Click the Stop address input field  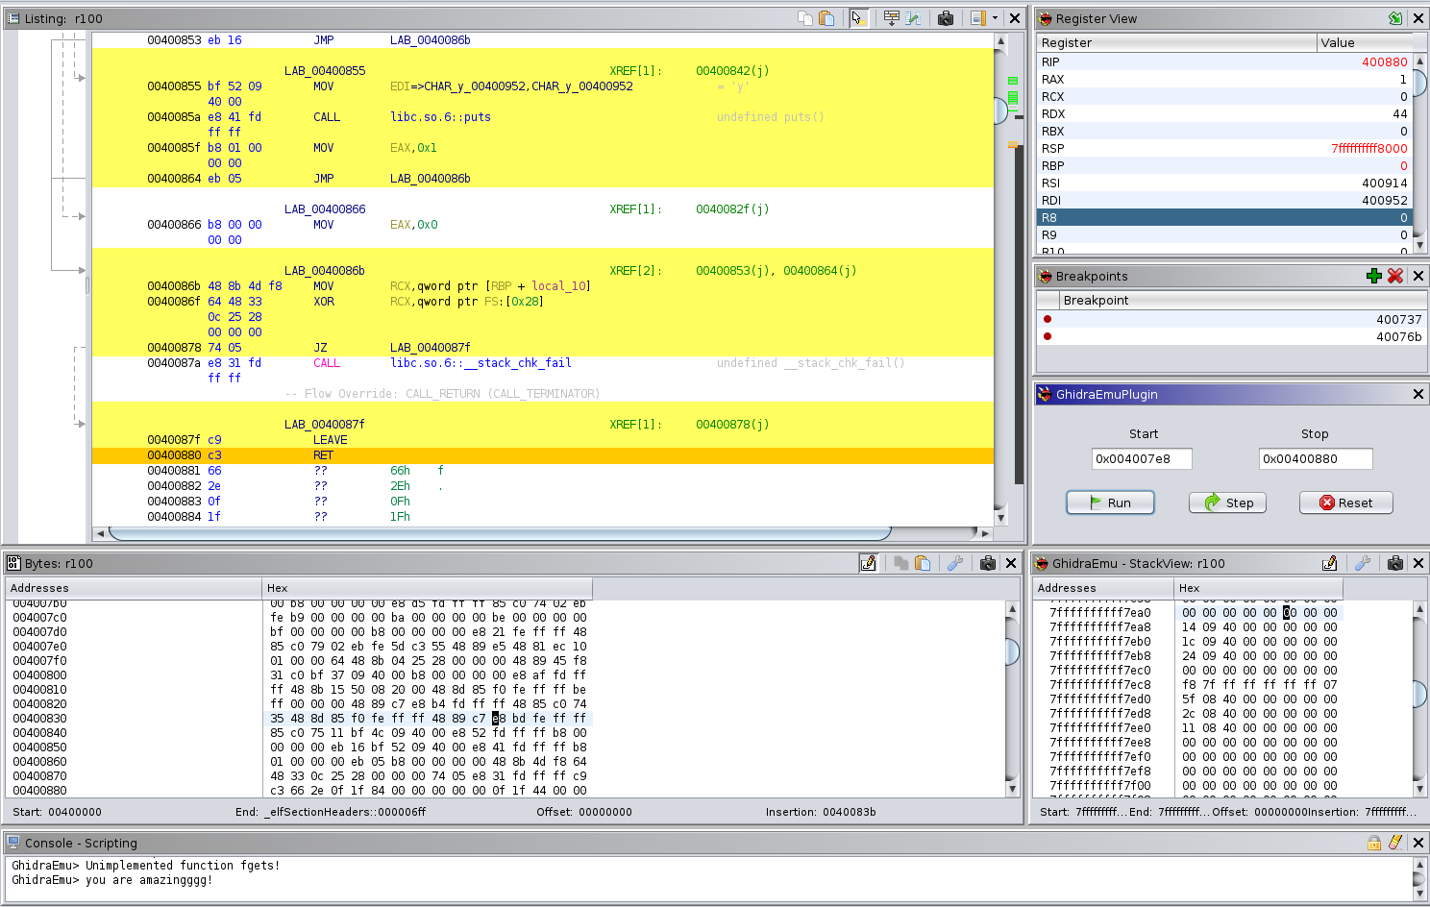(x=1316, y=459)
